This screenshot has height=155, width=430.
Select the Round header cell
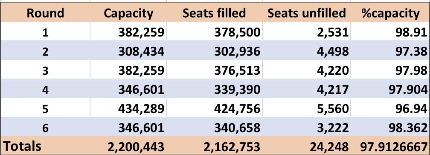point(45,13)
